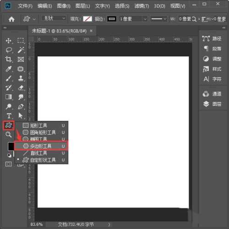Click the 填充 fill color swatch
This screenshot has width=229, height=229.
point(87,19)
